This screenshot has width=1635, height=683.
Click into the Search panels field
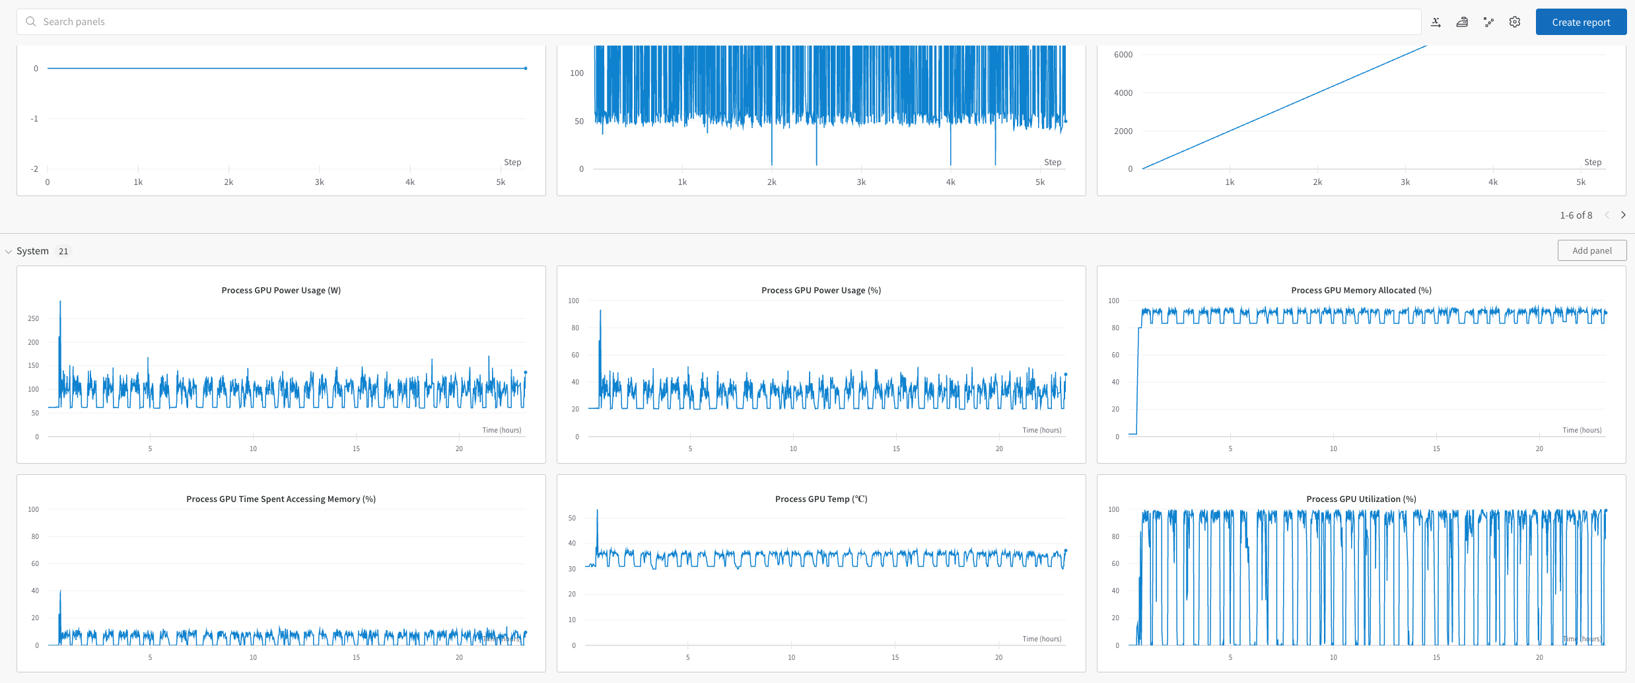point(718,22)
